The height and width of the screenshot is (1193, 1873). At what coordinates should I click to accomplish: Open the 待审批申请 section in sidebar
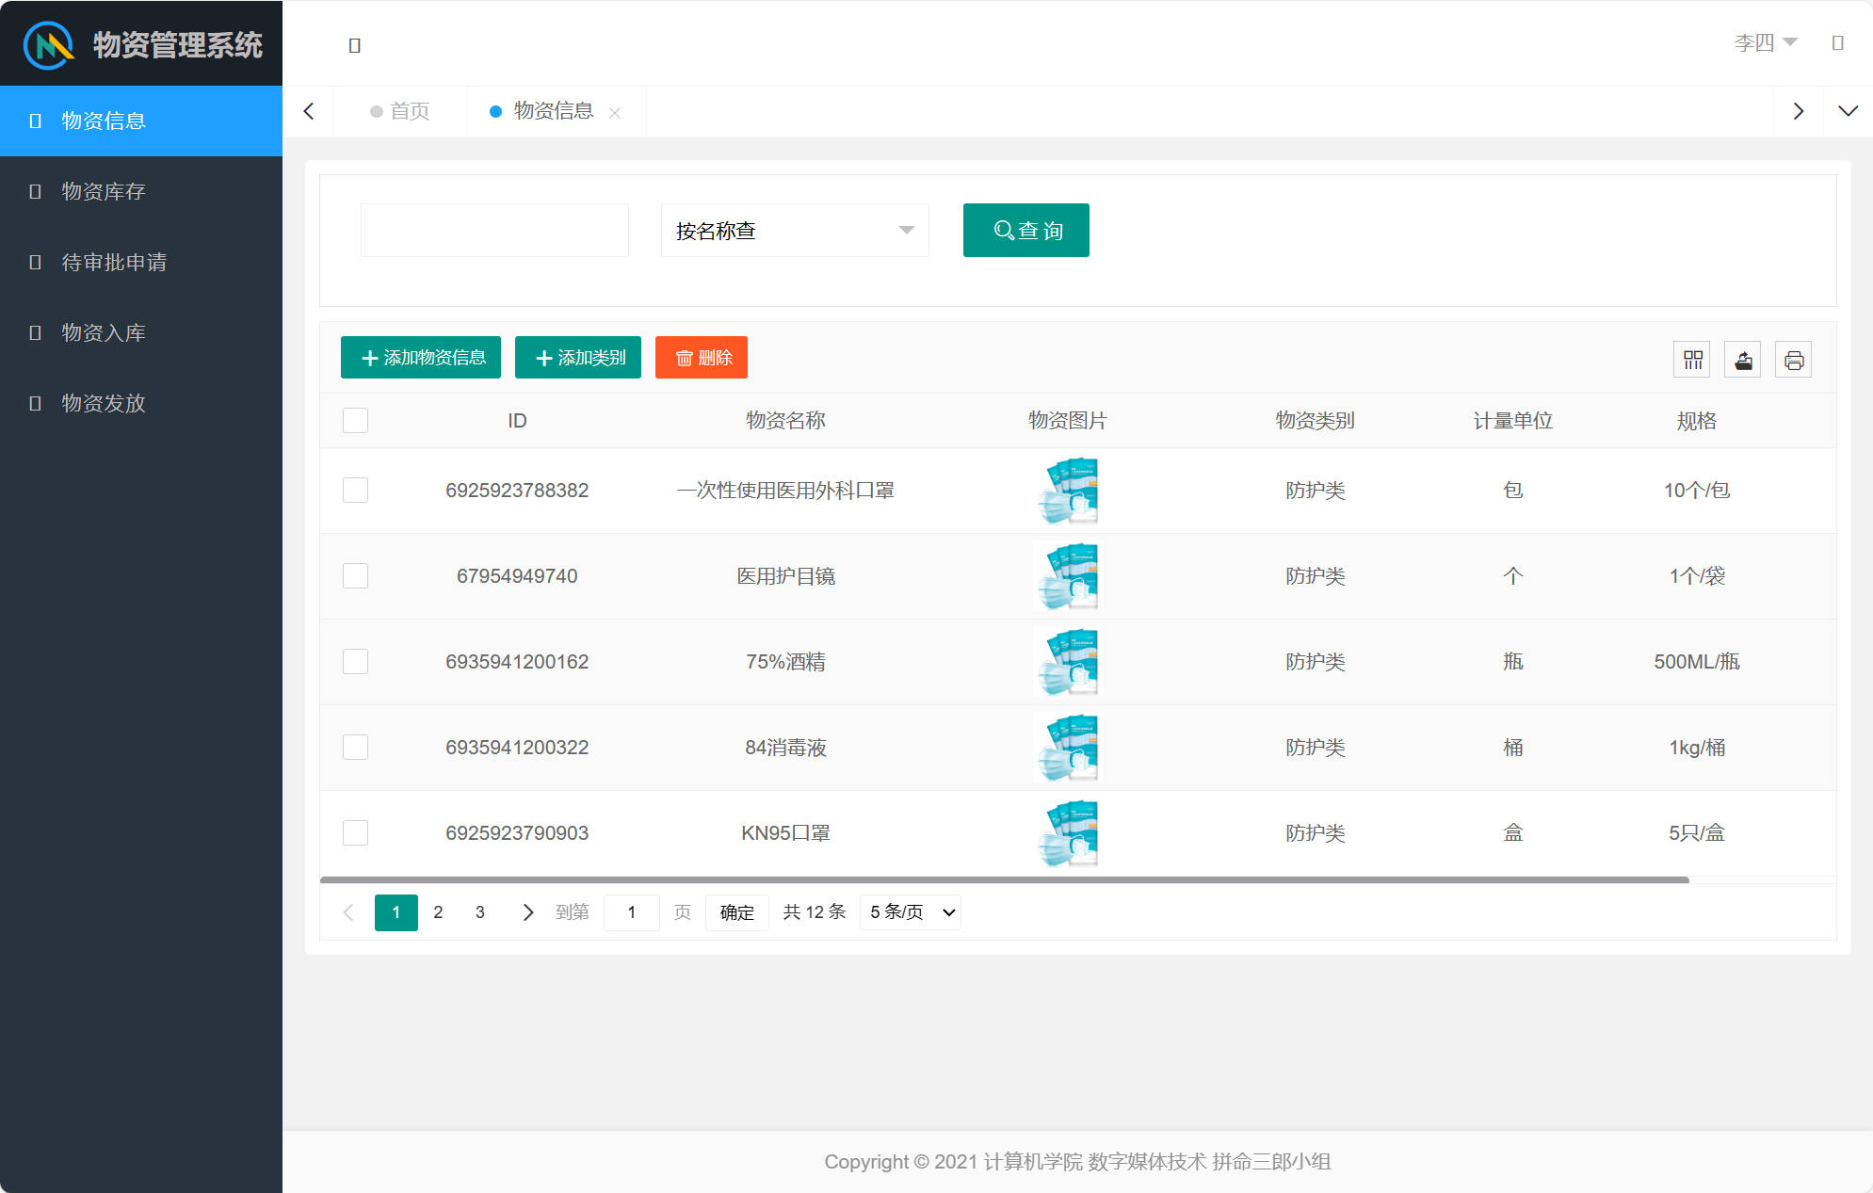(113, 262)
